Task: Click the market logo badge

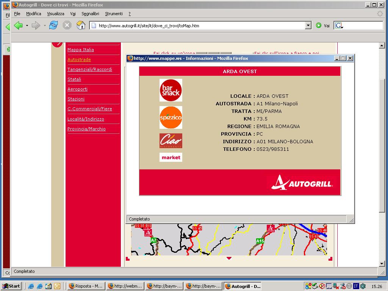Action: 171,157
